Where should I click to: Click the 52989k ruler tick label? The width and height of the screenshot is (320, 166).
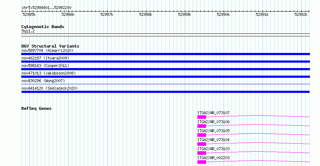184,14
